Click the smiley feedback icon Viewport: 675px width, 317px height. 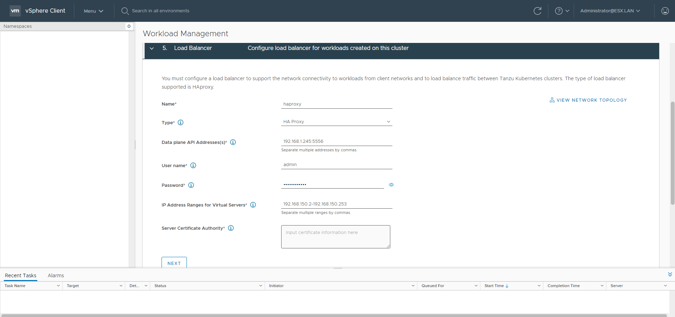(665, 11)
